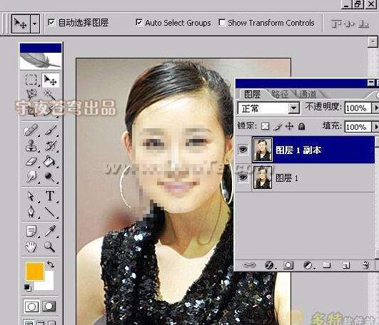Select the Healing Brush tool
This screenshot has height=325, width=379.
point(31,130)
